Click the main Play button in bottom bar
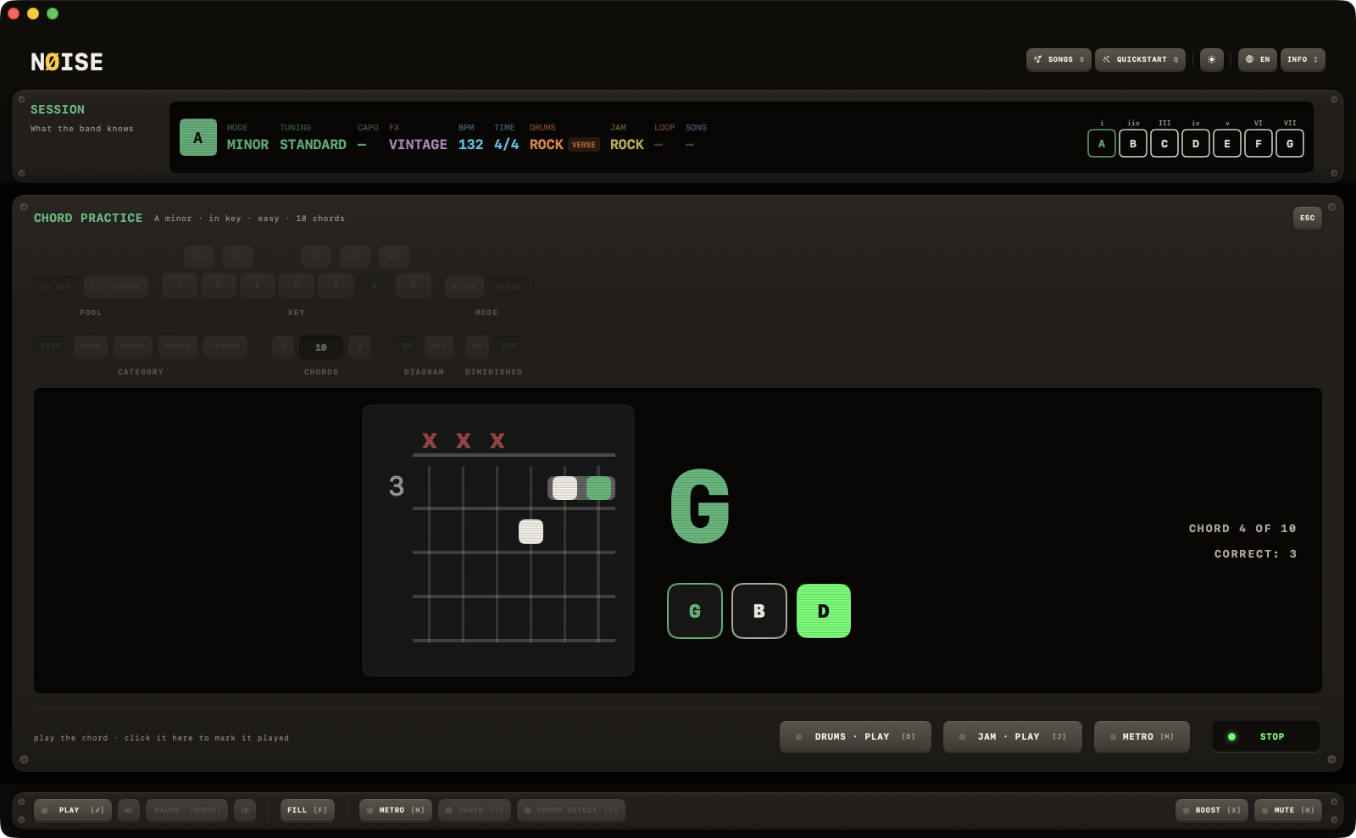The width and height of the screenshot is (1356, 838). coord(73,810)
